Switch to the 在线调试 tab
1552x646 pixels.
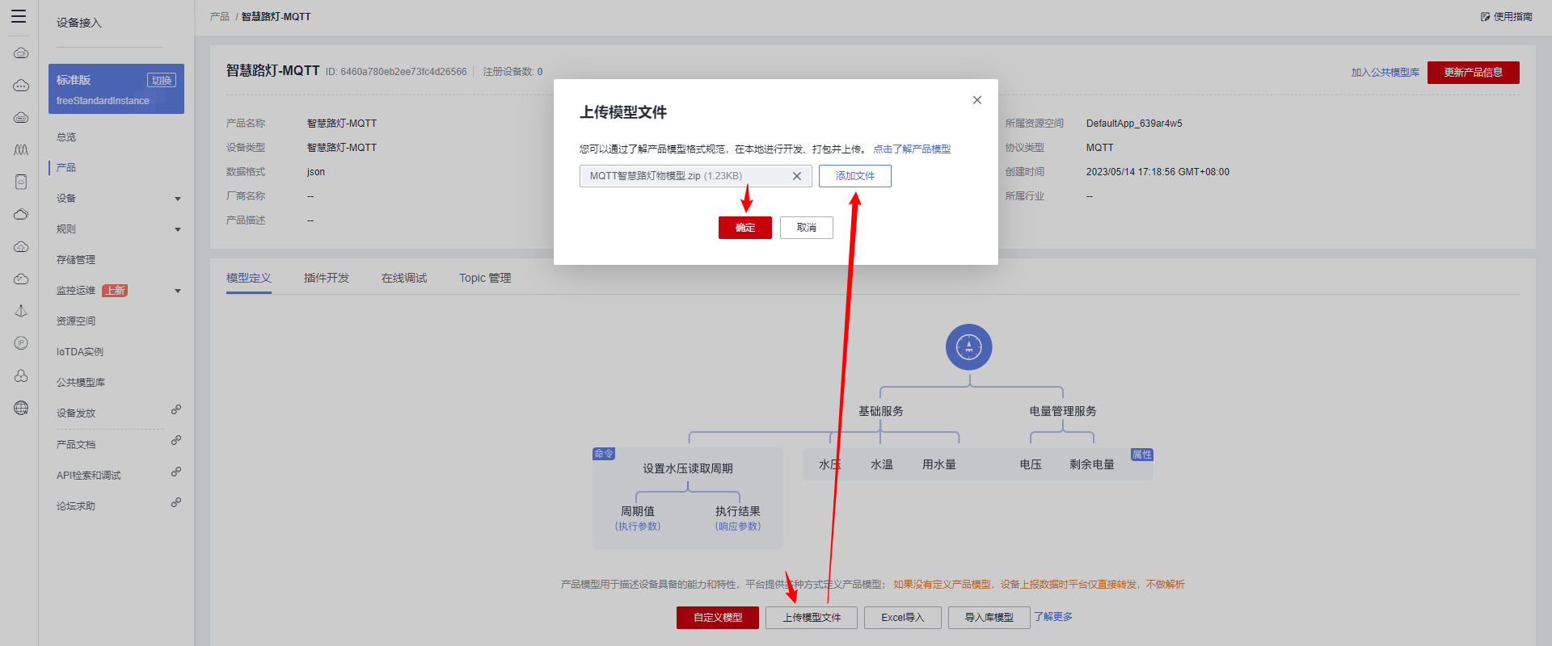coord(404,278)
